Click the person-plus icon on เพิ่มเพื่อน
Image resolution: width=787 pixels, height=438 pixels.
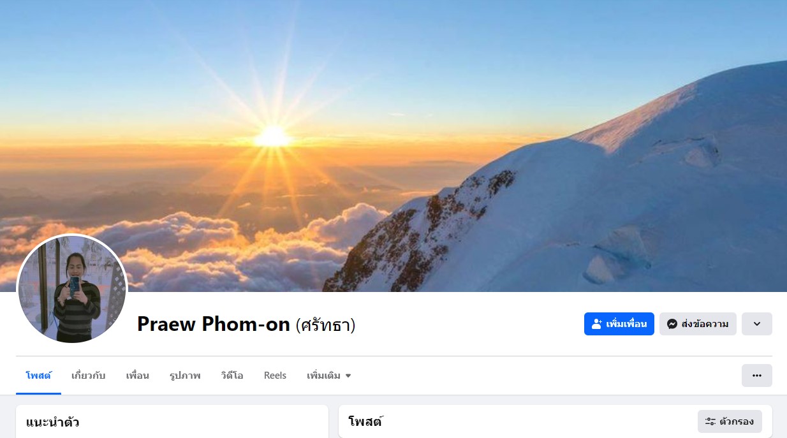pos(597,324)
